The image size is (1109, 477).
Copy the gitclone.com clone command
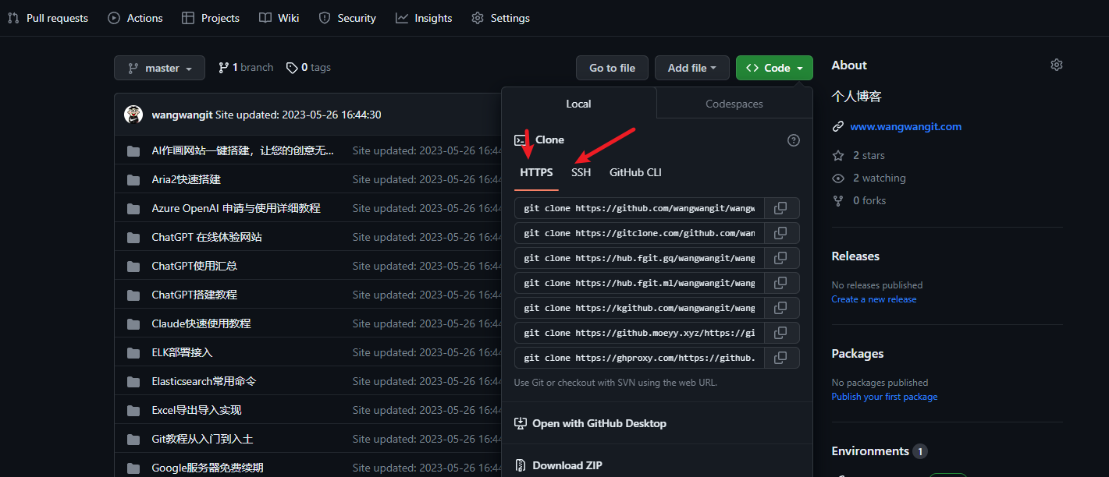click(780, 233)
